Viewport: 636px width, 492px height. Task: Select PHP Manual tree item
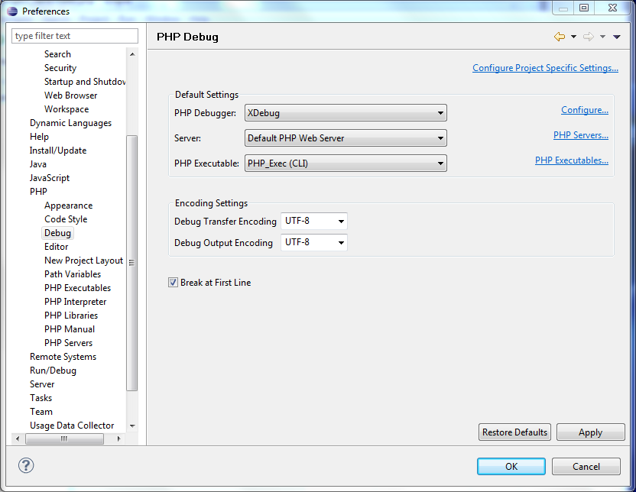[x=70, y=329]
